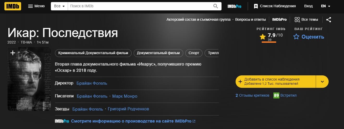
Task: Add poster to watchlist with plus ribbon
Action: click(13, 53)
